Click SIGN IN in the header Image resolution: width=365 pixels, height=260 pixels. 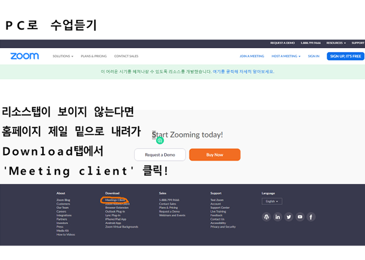(x=313, y=56)
